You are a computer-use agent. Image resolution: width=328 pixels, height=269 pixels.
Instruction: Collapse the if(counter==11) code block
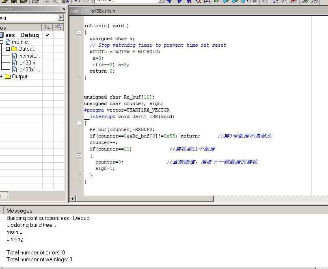point(79,155)
